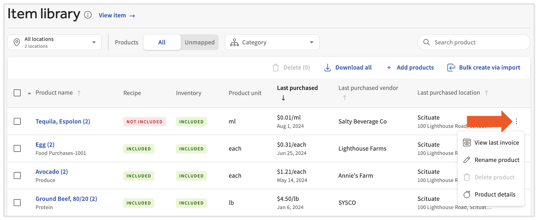Screen dimensions: 538x220
Task: Click the Search product field
Action: pyautogui.click(x=474, y=42)
